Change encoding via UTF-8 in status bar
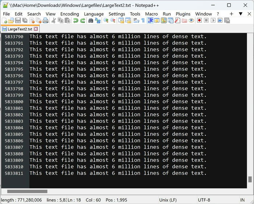Screen dimensions: 254x204 pos(204,200)
